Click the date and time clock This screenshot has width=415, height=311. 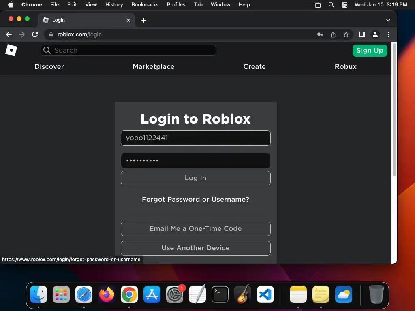click(381, 4)
